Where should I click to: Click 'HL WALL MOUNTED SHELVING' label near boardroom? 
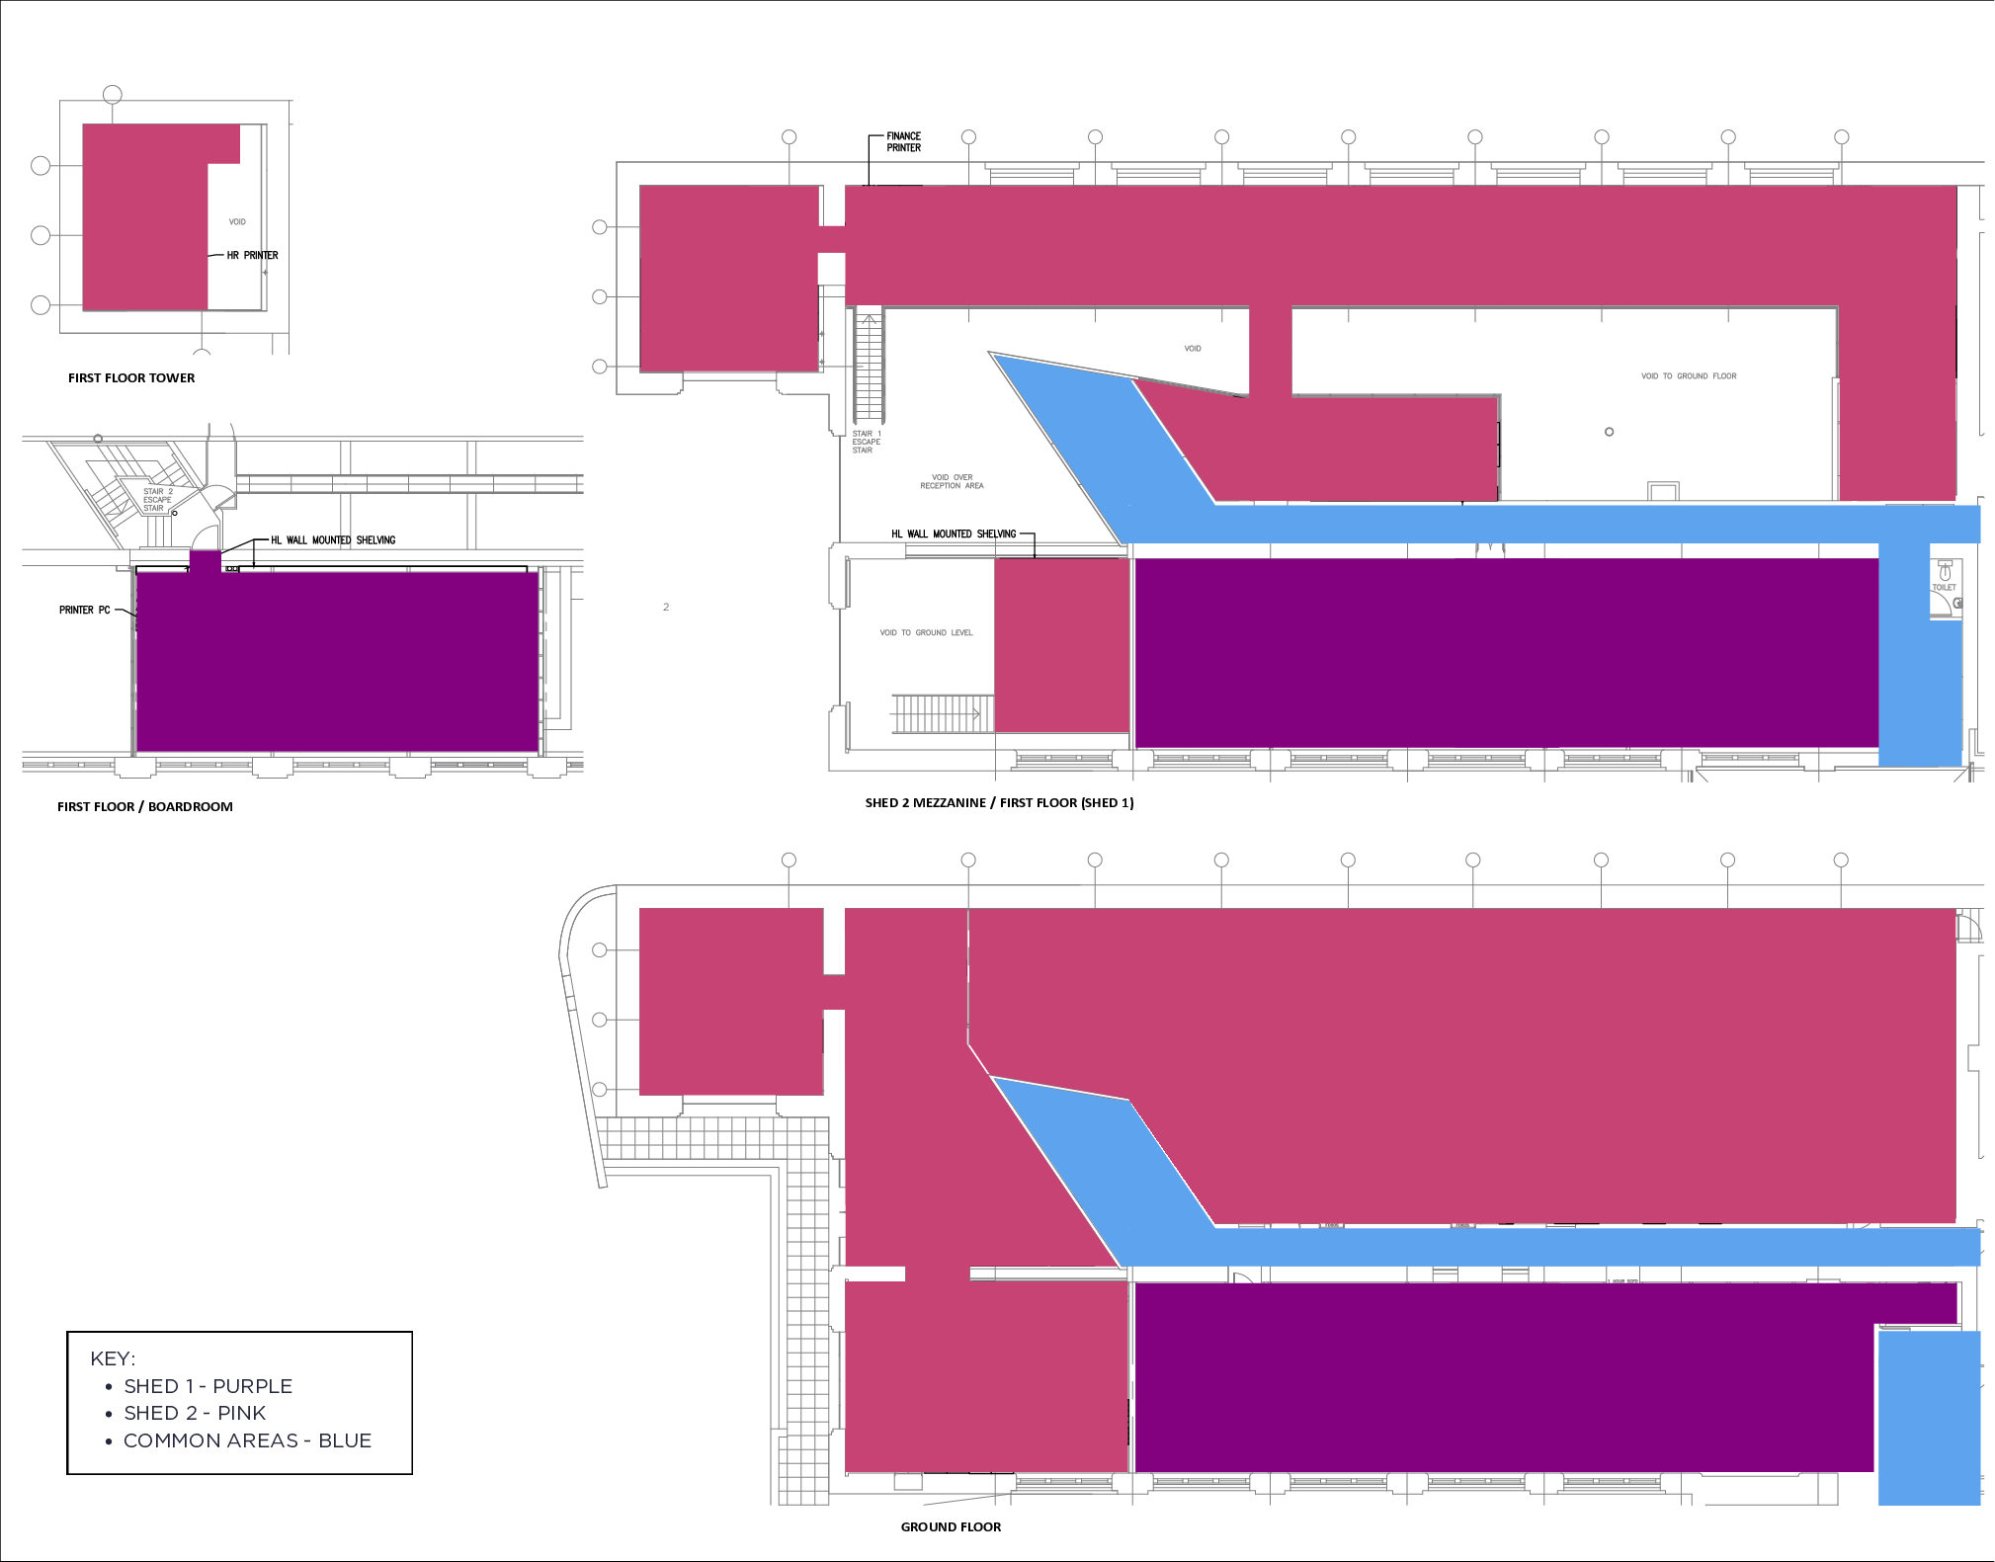tap(333, 540)
